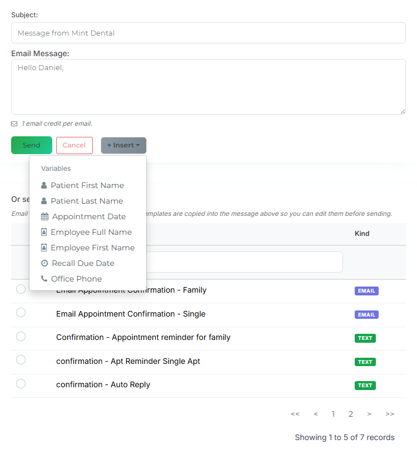Go to last page with >> link
This screenshot has height=459, width=417.
click(x=390, y=414)
